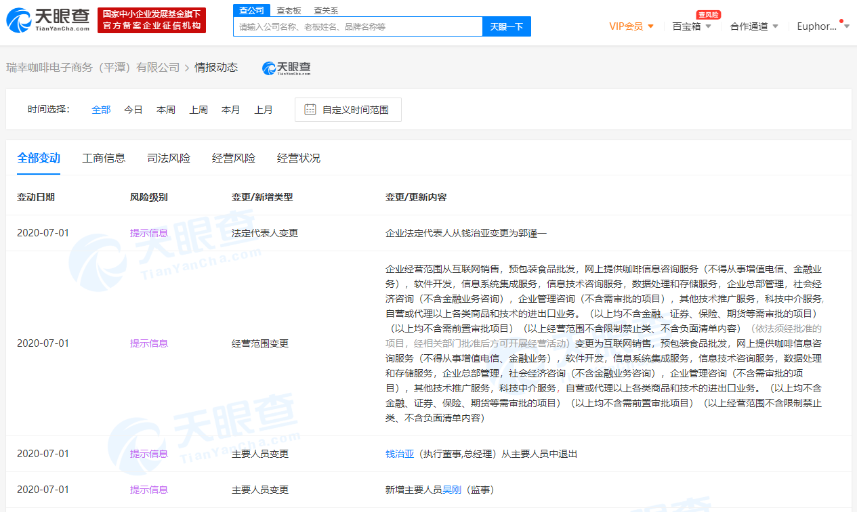857x512 pixels.
Task: Click the TianYanCha logo beside breadcrumb
Action: tap(286, 68)
